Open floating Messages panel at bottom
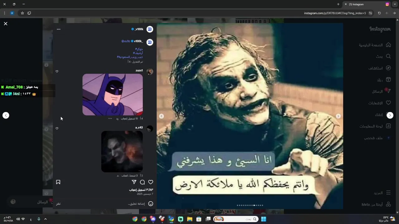Viewport: 399px width, 224px height. click(x=30, y=202)
